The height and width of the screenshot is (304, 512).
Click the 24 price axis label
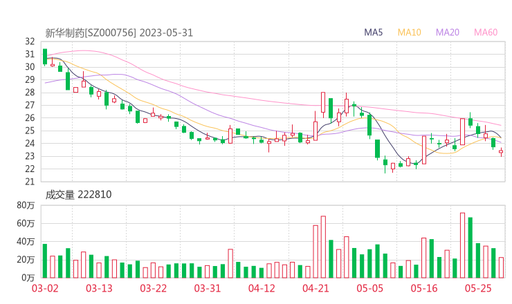[x=30, y=144]
